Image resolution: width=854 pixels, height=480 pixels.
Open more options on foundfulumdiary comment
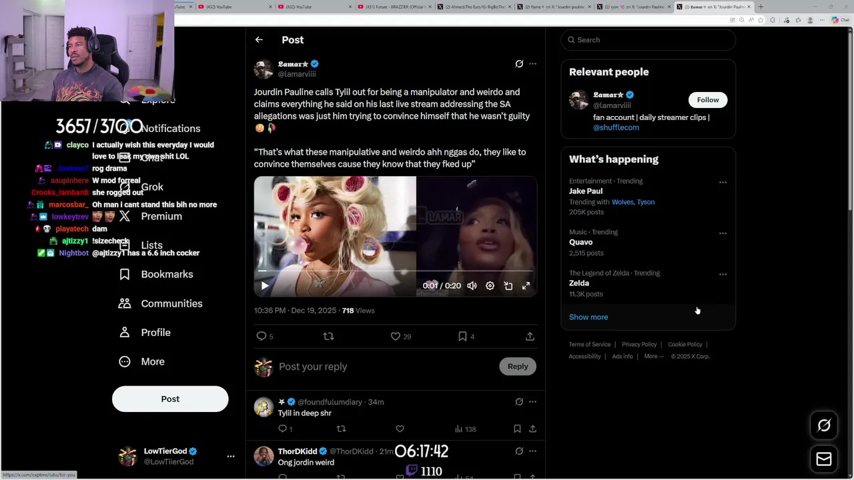click(x=532, y=402)
